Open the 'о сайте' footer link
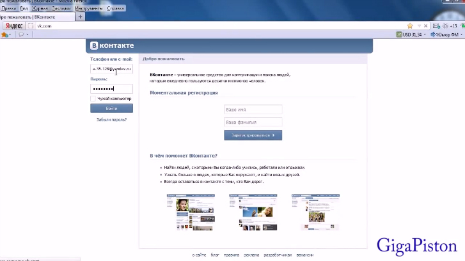 (x=199, y=255)
